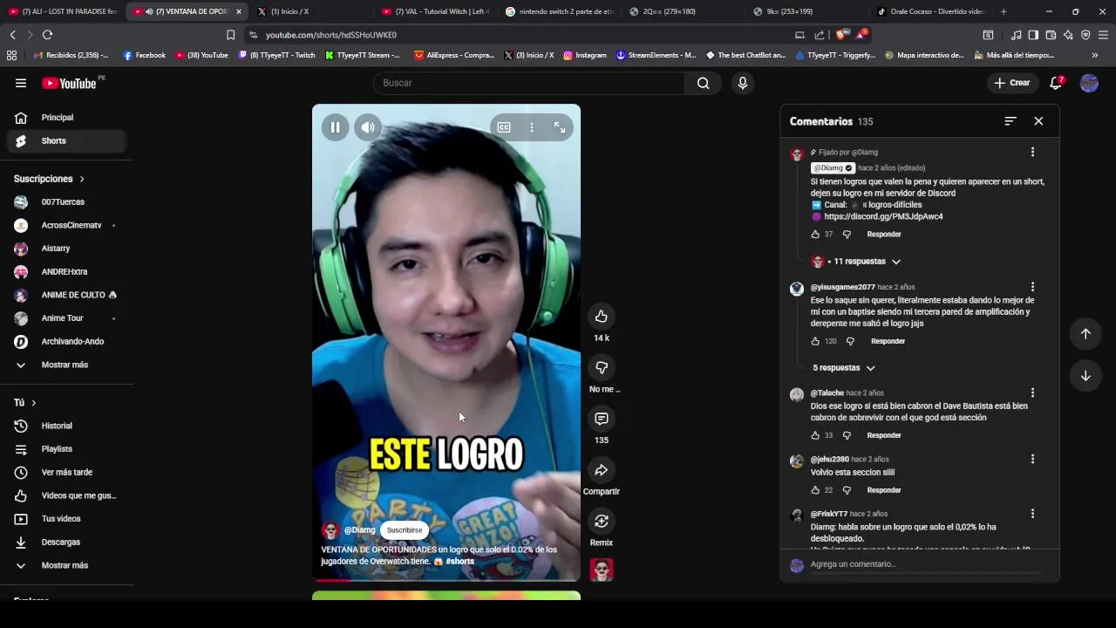The image size is (1116, 628).
Task: Open Brave Shields lion icon
Action: 840,35
